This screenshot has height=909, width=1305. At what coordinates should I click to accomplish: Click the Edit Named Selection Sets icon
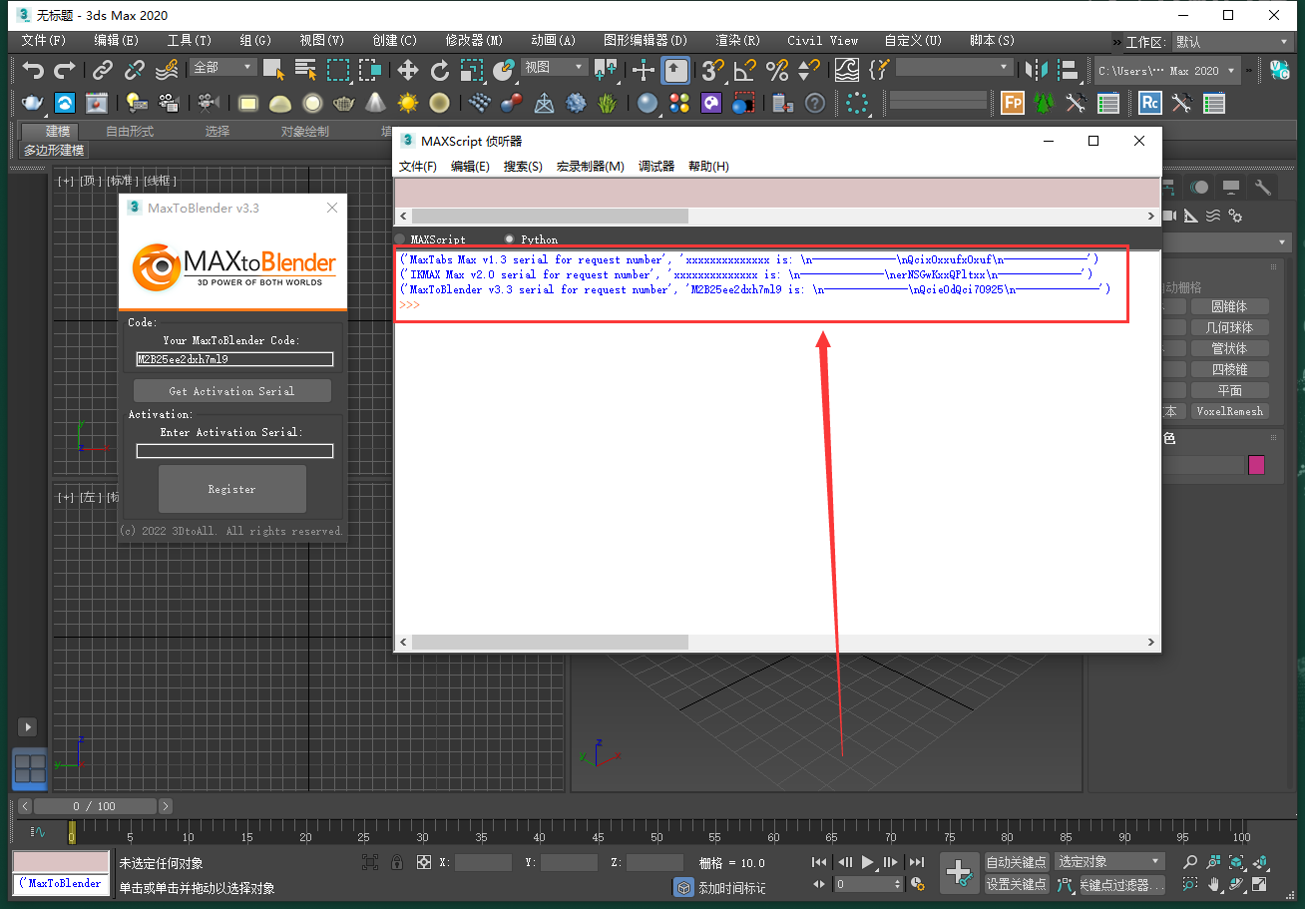[878, 70]
